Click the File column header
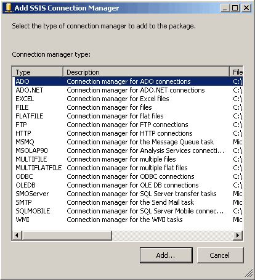The image size is (255, 280). click(236, 72)
